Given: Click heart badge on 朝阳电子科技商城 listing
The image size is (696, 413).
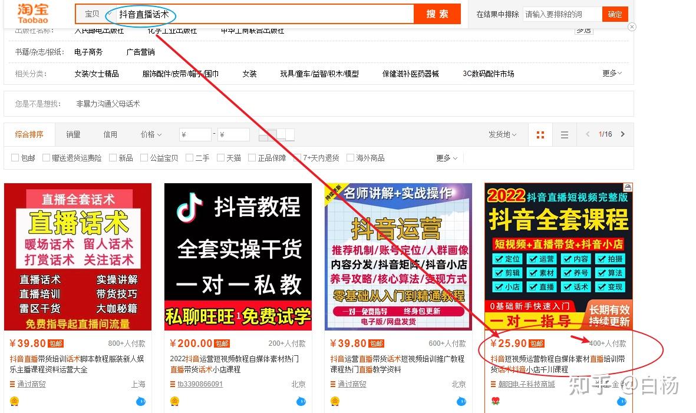Looking at the screenshot, I should (496, 401).
